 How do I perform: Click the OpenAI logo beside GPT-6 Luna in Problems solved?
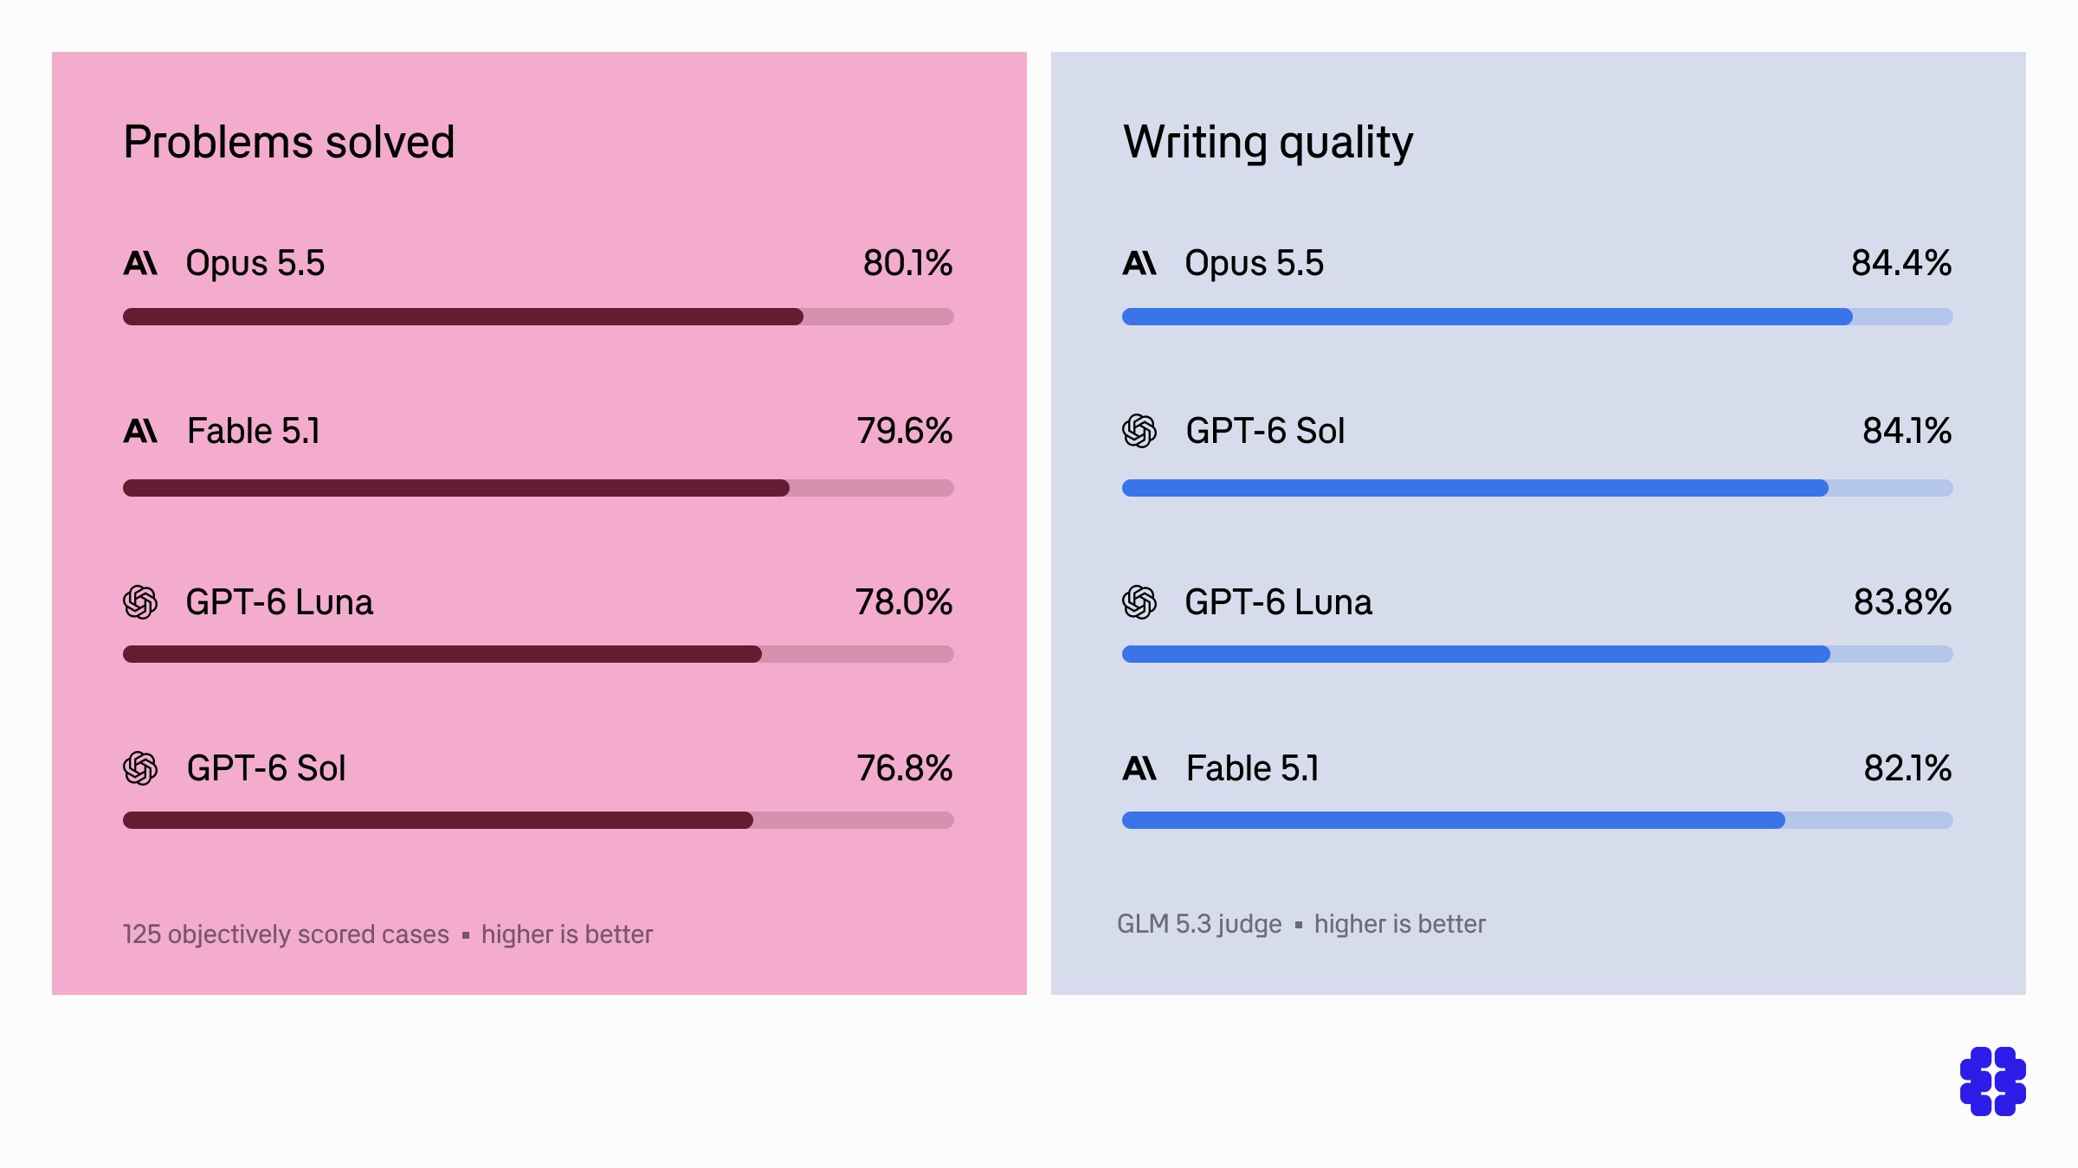(140, 602)
